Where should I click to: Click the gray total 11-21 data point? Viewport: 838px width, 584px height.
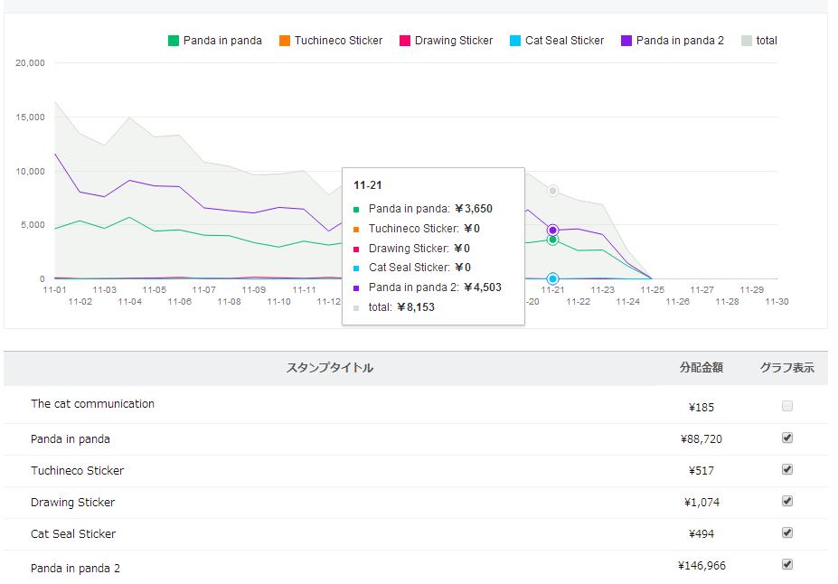click(x=552, y=191)
